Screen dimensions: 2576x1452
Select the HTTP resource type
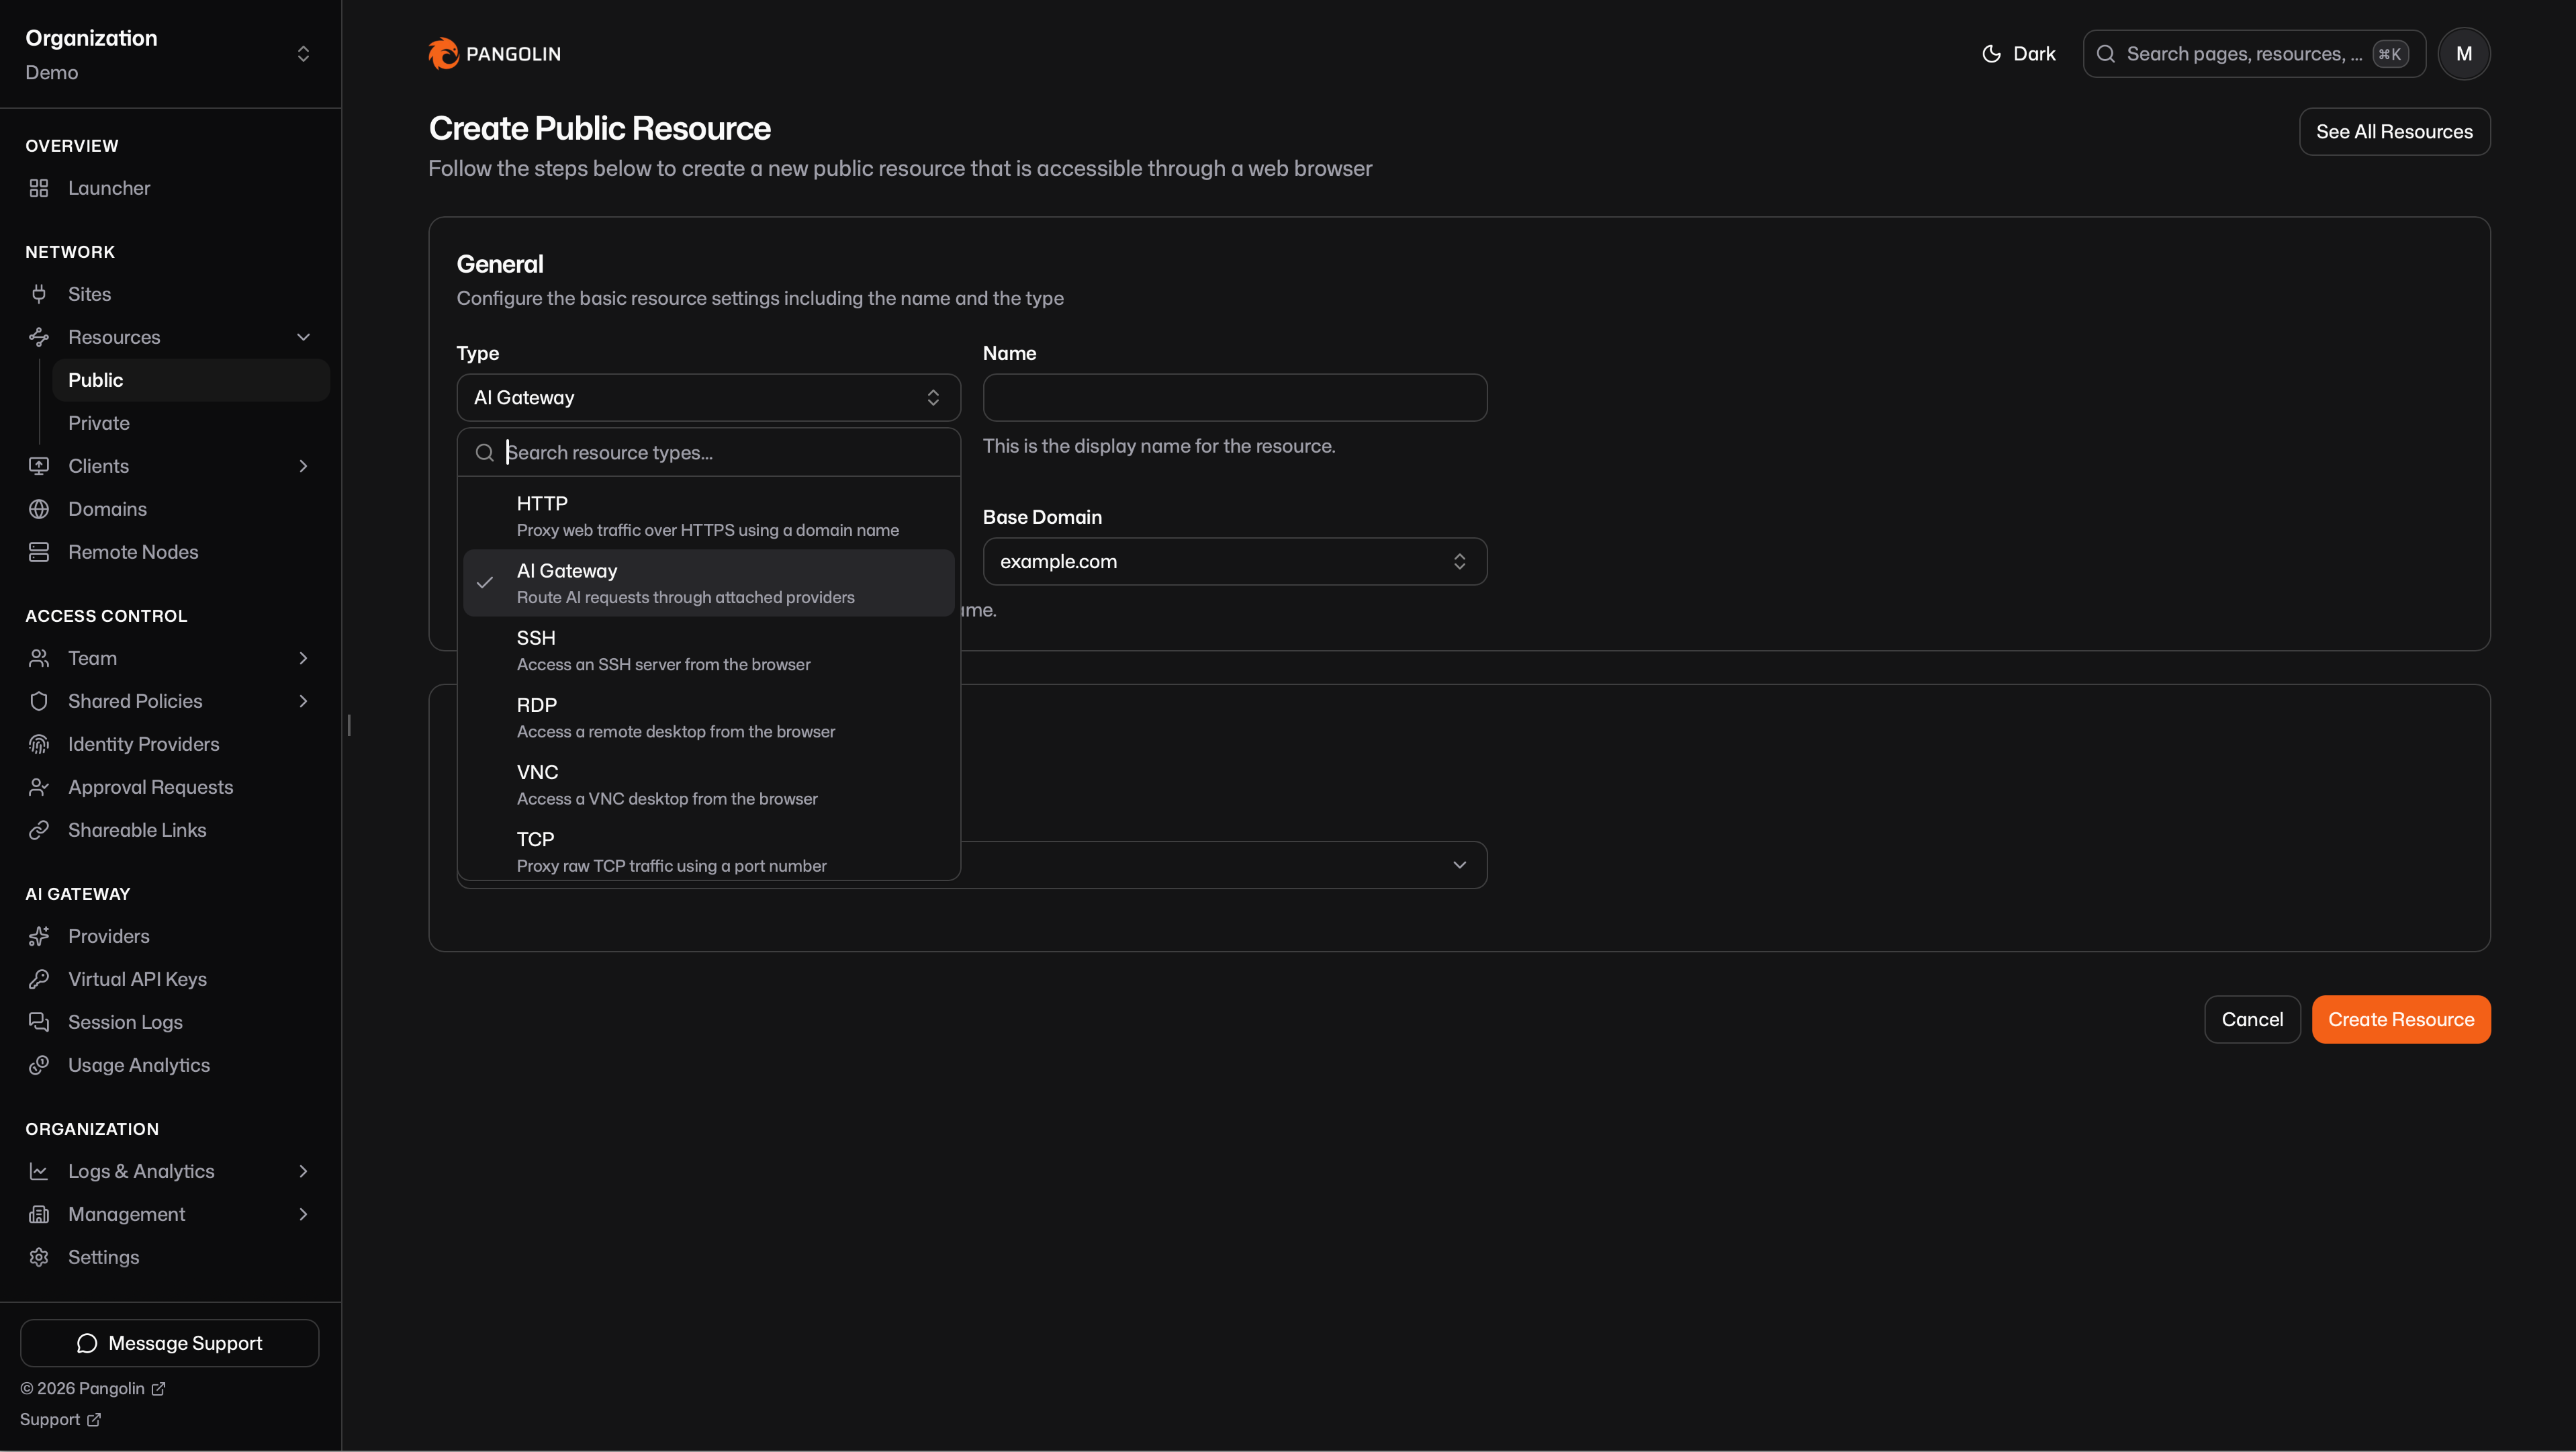tap(708, 516)
